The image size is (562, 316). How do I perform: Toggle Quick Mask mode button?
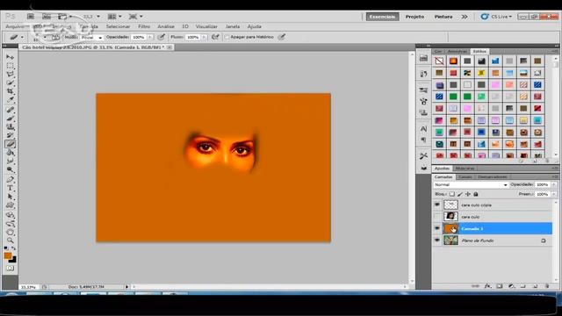(x=10, y=268)
